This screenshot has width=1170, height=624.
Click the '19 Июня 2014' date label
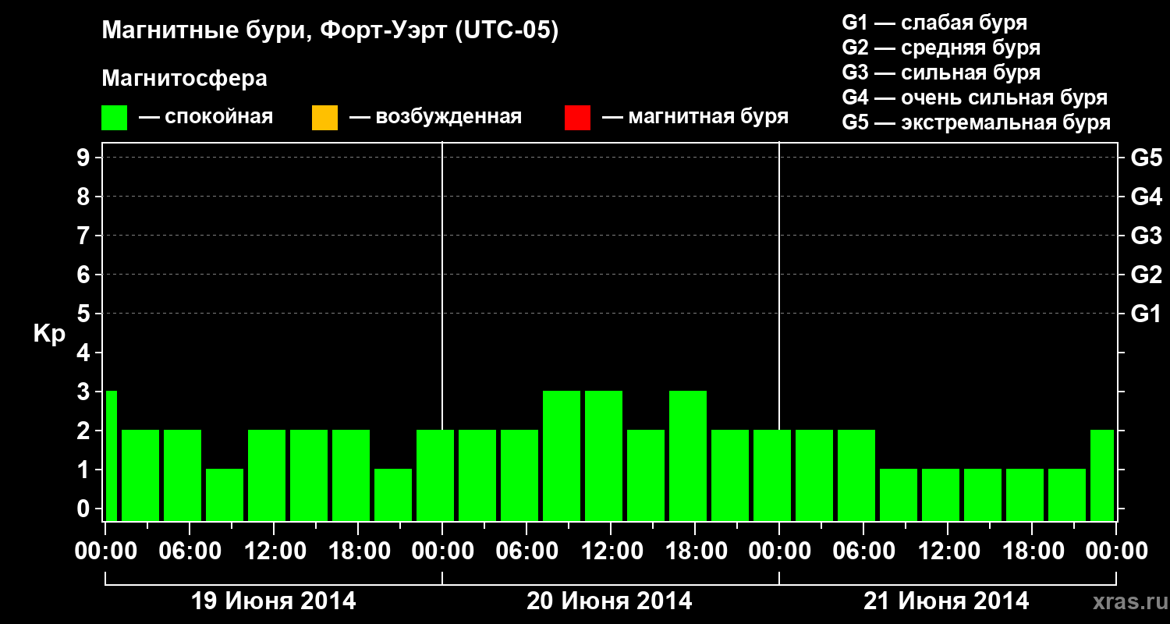click(x=274, y=601)
